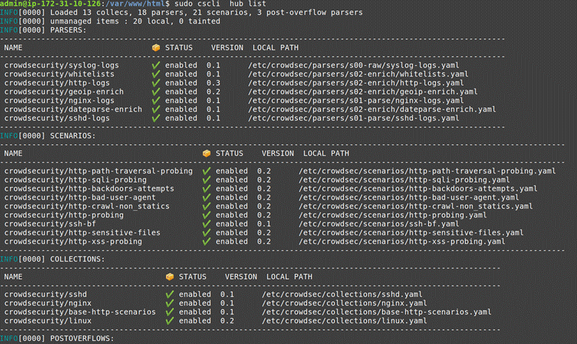Click the 'POSTOVERFLOWS:' section heading
The image size is (577, 344).
(82, 339)
